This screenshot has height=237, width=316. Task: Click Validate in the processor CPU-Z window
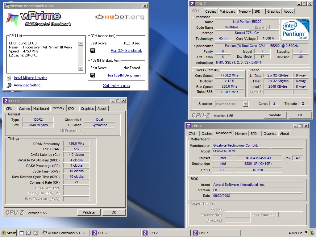pyautogui.click(x=275, y=115)
